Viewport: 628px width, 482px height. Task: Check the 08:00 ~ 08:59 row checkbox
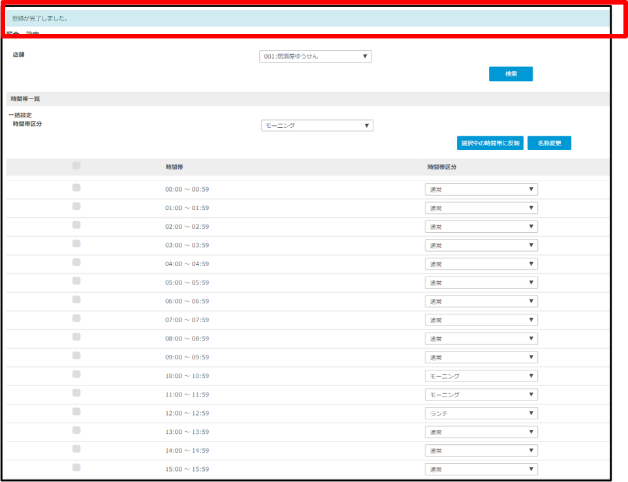point(76,337)
